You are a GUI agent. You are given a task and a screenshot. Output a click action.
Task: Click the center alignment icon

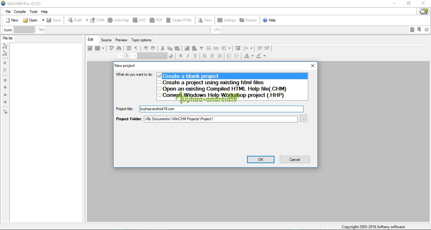pos(212,56)
